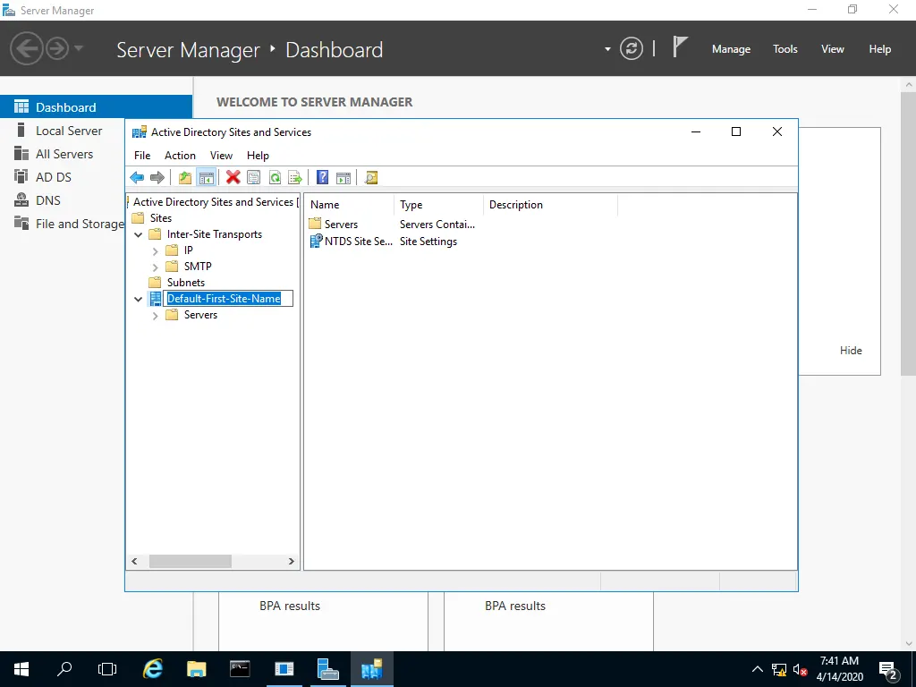Open taskbar search magnifier

(64, 669)
